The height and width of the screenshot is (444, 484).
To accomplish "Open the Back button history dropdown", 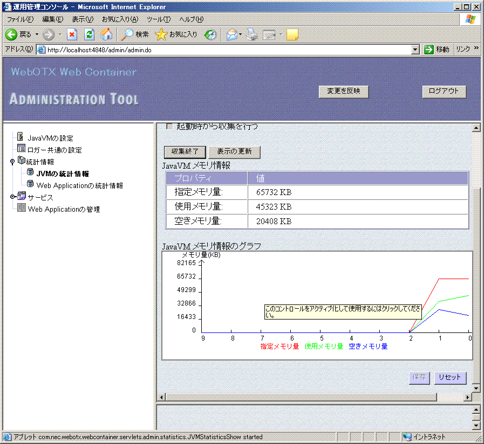I will click(x=37, y=34).
